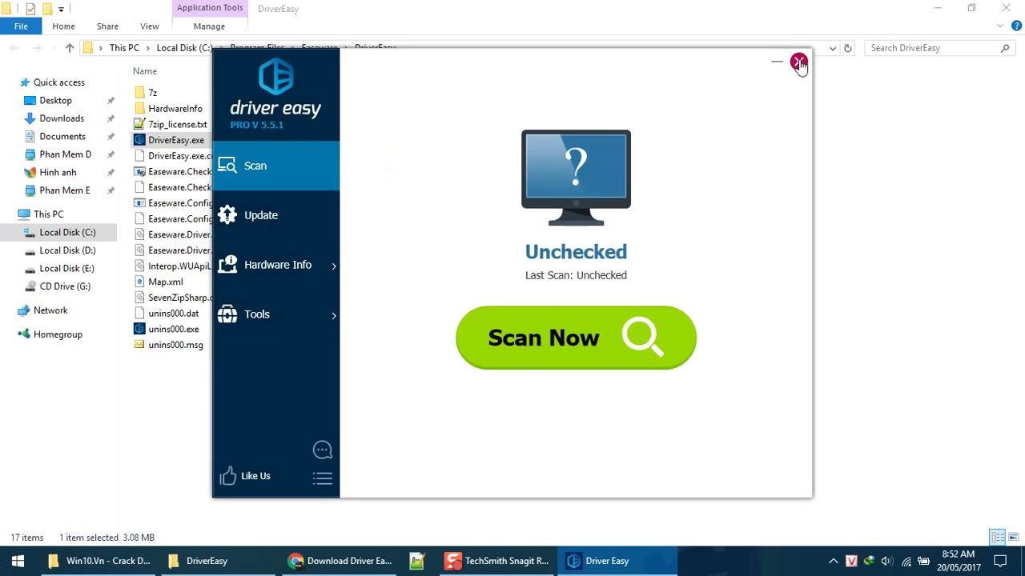This screenshot has height=576, width=1025.
Task: Click the Search DriverEasy field
Action: click(x=940, y=48)
